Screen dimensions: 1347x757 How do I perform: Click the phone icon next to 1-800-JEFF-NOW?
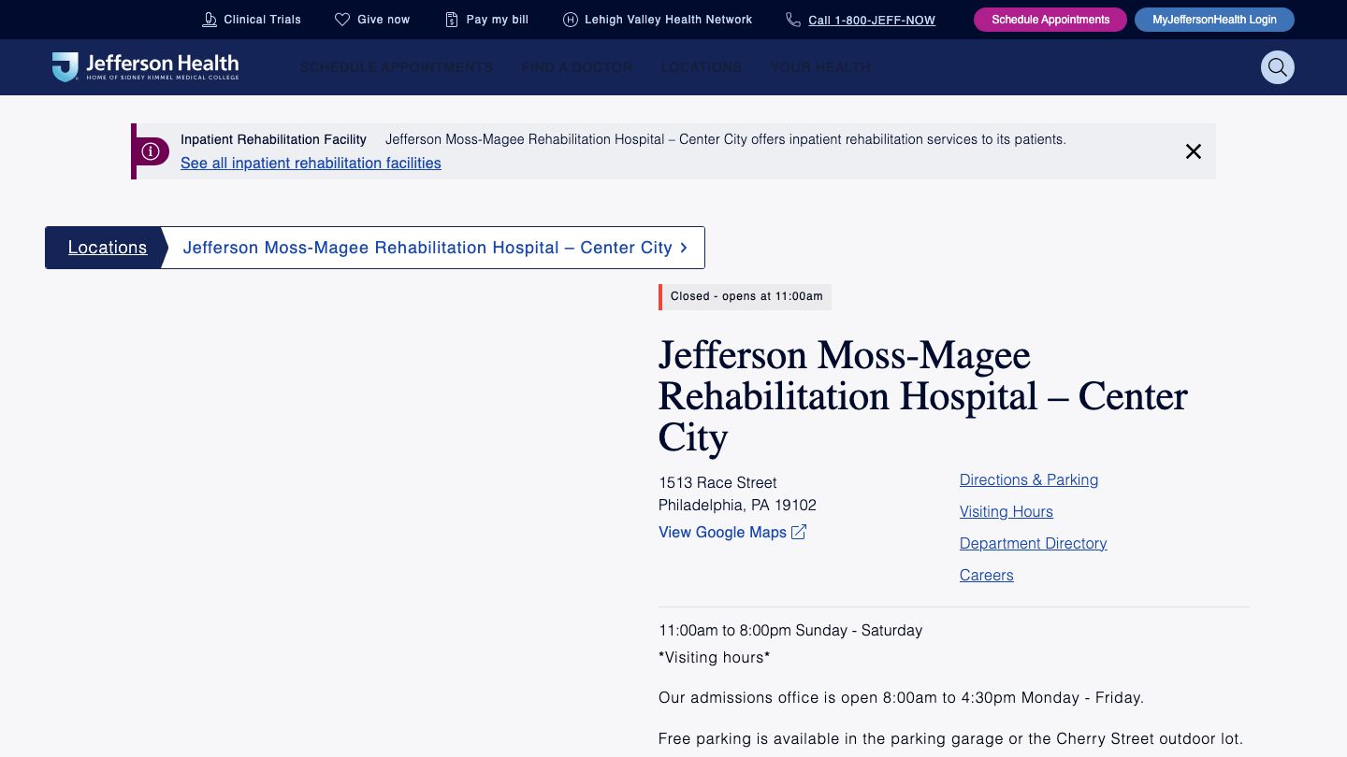(x=793, y=20)
